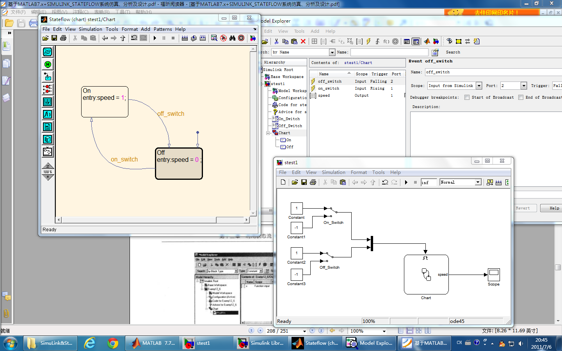The height and width of the screenshot is (351, 562).
Task: Click the Search button in Model Explorer
Action: [x=453, y=52]
